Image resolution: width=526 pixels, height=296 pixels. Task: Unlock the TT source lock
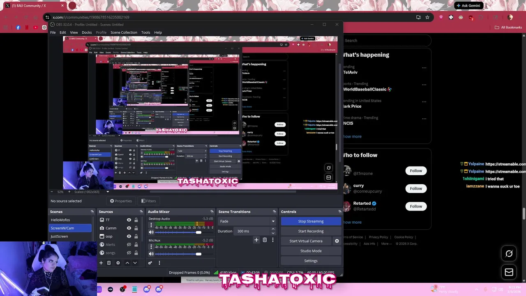[136, 220]
